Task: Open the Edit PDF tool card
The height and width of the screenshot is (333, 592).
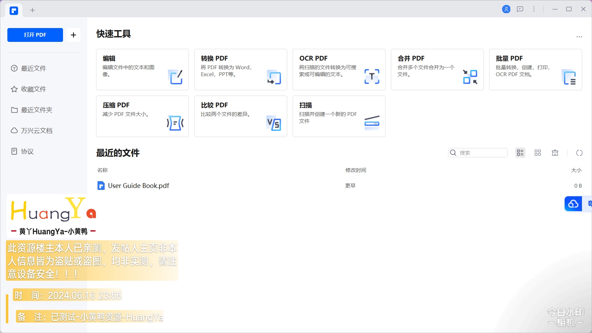Action: [142, 70]
